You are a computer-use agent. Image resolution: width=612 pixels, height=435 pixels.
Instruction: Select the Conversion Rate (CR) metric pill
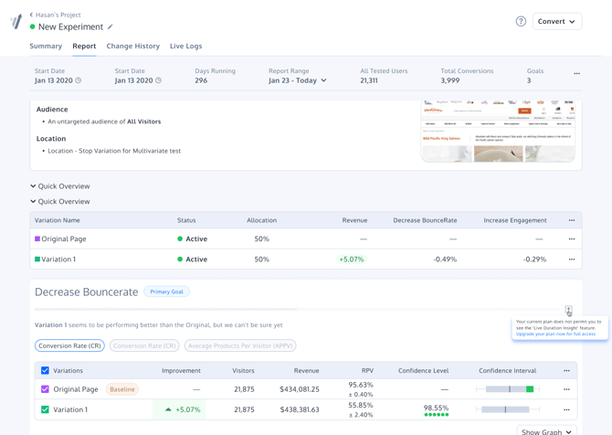click(x=69, y=346)
